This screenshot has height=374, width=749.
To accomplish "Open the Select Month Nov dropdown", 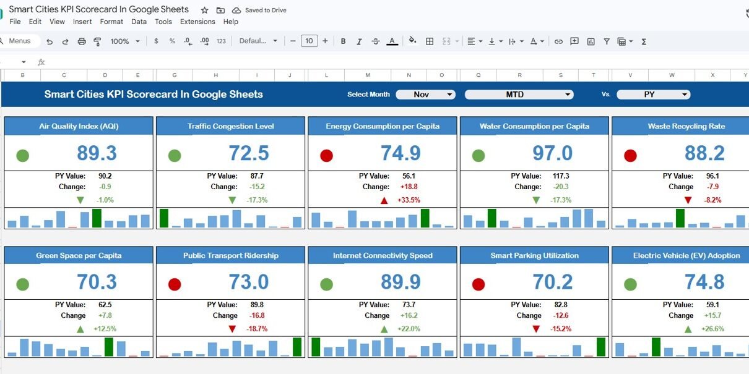I will (425, 95).
